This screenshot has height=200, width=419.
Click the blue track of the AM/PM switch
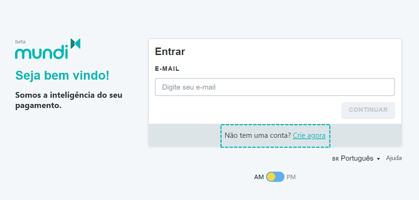point(280,177)
